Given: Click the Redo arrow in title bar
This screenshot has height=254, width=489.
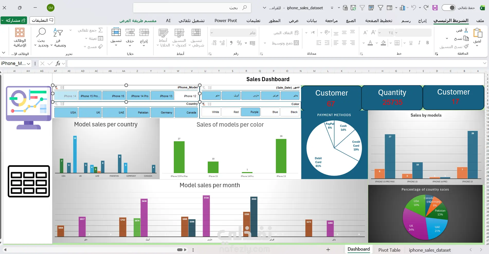Looking at the screenshot, I should pos(426,8).
